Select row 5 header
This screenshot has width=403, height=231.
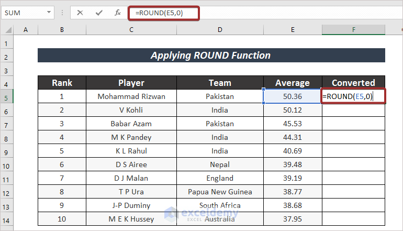(7, 97)
